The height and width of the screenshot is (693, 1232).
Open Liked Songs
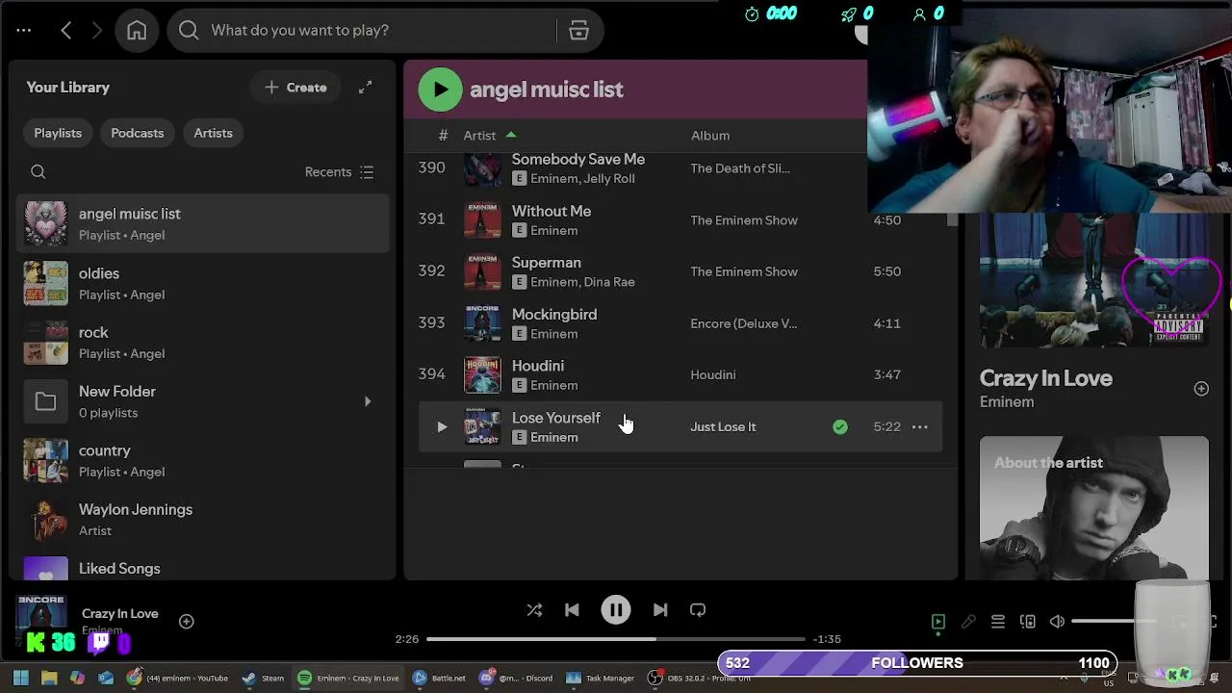coord(203,568)
